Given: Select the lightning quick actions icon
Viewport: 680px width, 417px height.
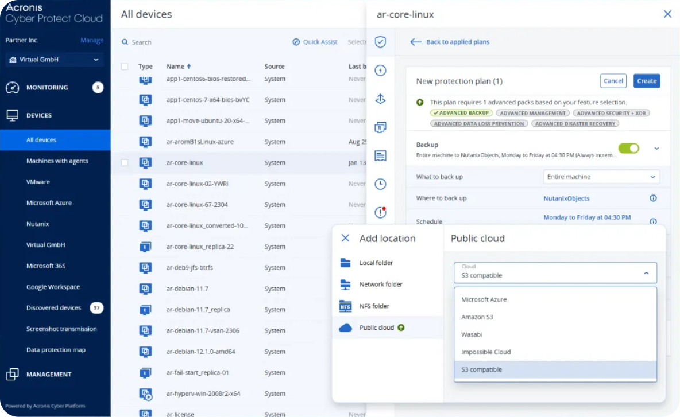Looking at the screenshot, I should pyautogui.click(x=380, y=70).
